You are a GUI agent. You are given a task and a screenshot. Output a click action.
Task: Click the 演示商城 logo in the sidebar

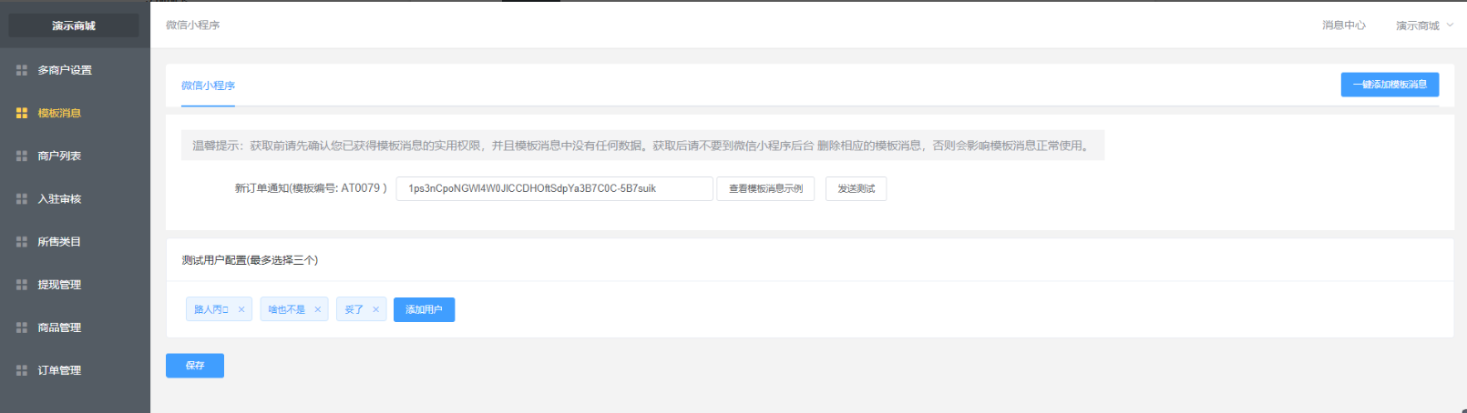click(74, 25)
